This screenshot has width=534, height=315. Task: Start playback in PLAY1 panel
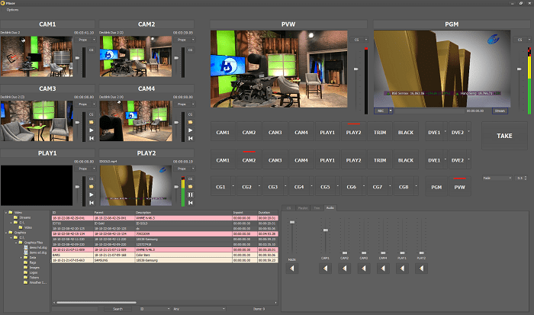92,194
